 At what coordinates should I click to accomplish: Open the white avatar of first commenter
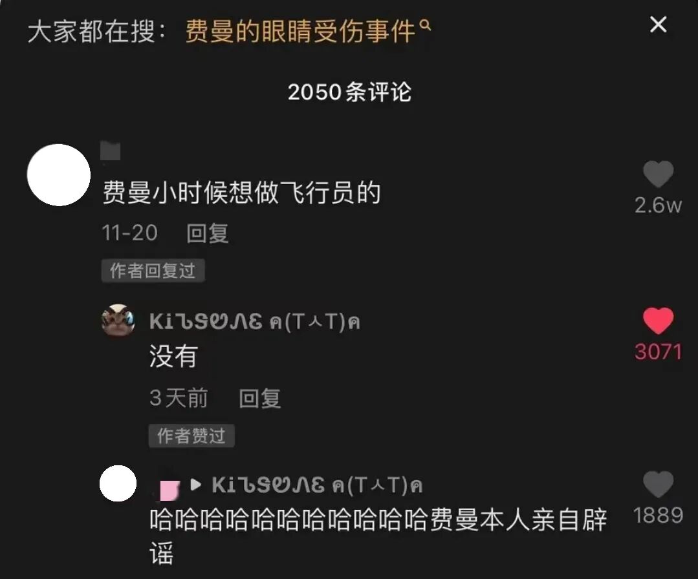coord(59,174)
